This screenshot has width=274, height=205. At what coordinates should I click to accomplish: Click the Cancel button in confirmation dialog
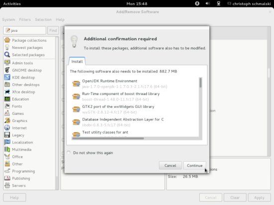[170, 165]
